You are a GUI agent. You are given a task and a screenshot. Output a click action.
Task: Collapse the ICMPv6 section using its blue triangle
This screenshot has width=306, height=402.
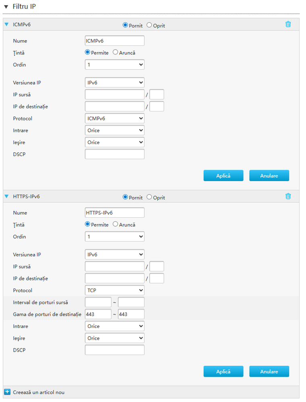pyautogui.click(x=6, y=24)
